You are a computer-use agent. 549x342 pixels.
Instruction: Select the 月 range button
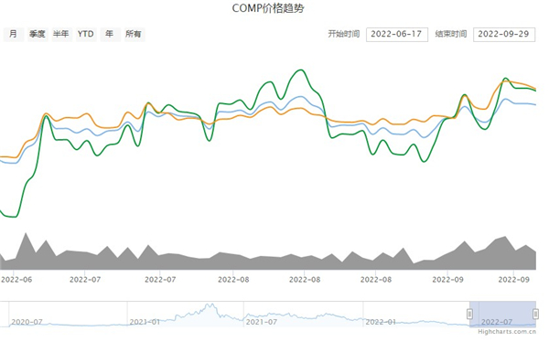[x=14, y=35]
